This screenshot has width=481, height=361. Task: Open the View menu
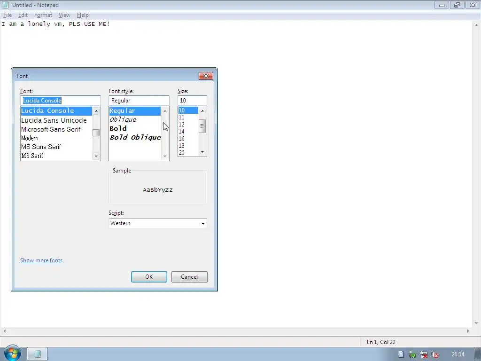64,15
